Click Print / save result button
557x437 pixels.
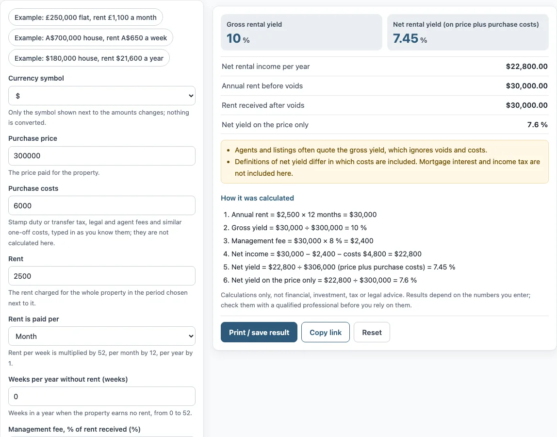259,332
